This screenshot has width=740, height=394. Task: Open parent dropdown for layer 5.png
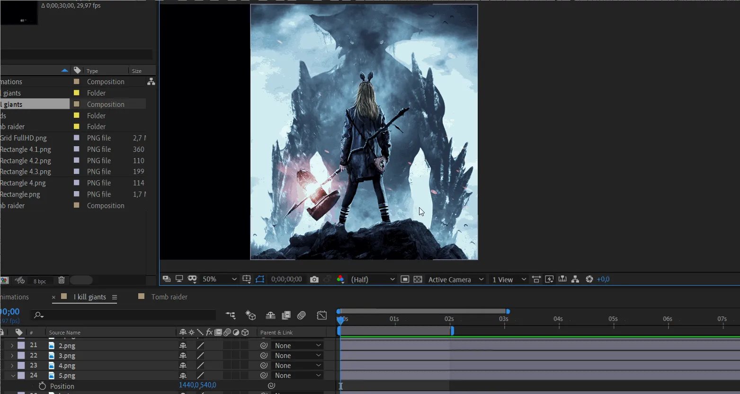(x=297, y=375)
